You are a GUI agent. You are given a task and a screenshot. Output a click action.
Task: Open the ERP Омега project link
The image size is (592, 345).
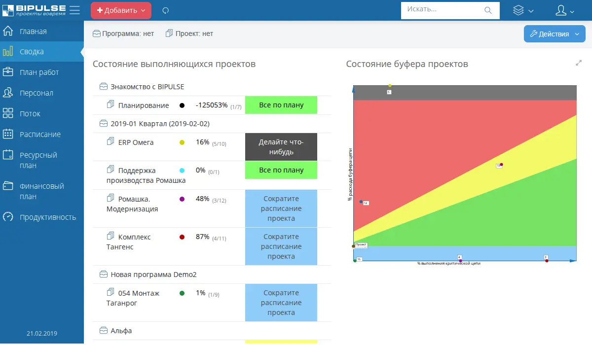point(136,142)
